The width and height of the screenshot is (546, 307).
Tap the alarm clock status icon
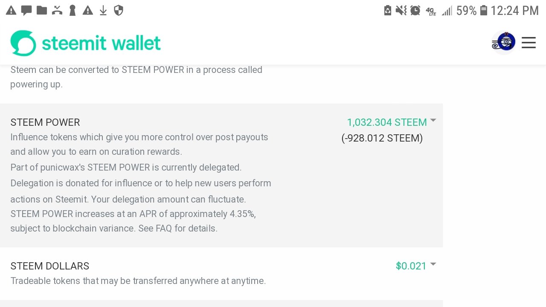(x=415, y=11)
